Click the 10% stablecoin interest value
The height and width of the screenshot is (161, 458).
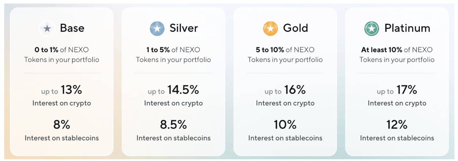[285, 125]
